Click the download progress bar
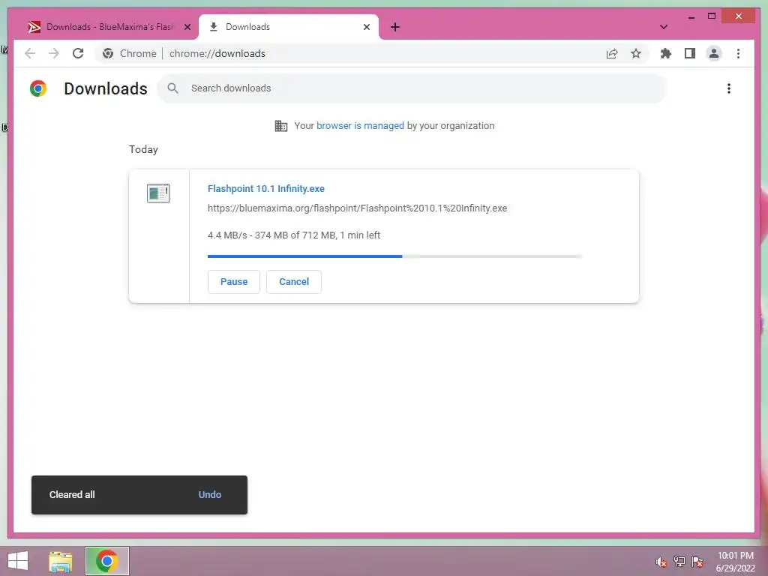The width and height of the screenshot is (768, 576). pyautogui.click(x=394, y=256)
